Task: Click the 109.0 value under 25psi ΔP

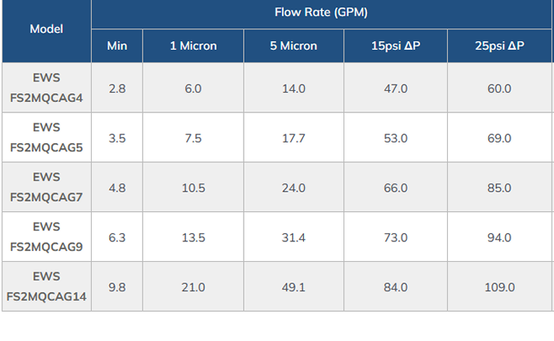Action: (499, 287)
